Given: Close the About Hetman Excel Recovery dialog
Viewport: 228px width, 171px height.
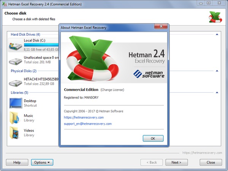Looking at the screenshot, I should pos(161,26).
